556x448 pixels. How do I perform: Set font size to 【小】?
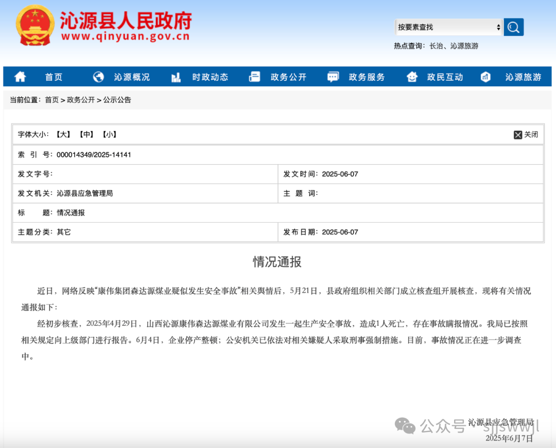110,135
